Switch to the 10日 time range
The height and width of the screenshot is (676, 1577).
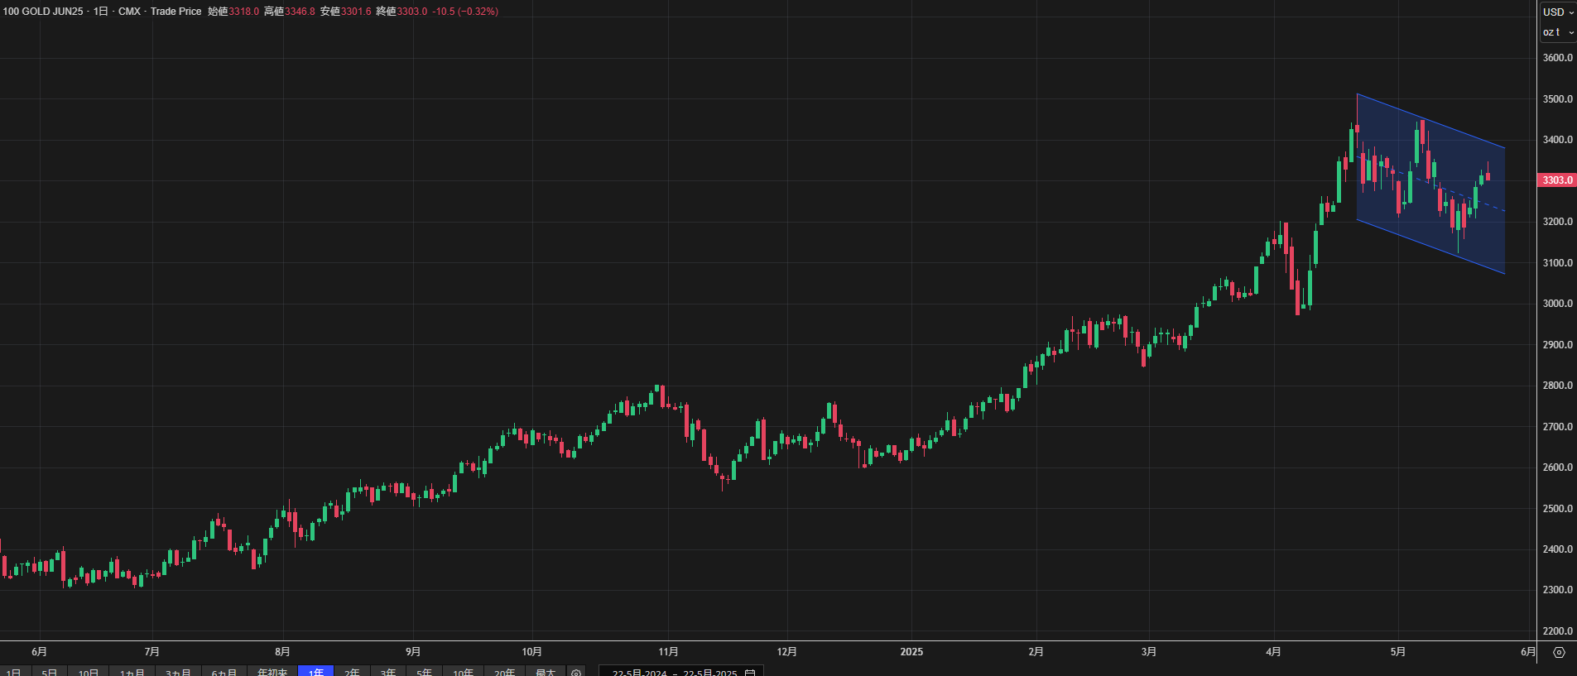click(x=89, y=672)
